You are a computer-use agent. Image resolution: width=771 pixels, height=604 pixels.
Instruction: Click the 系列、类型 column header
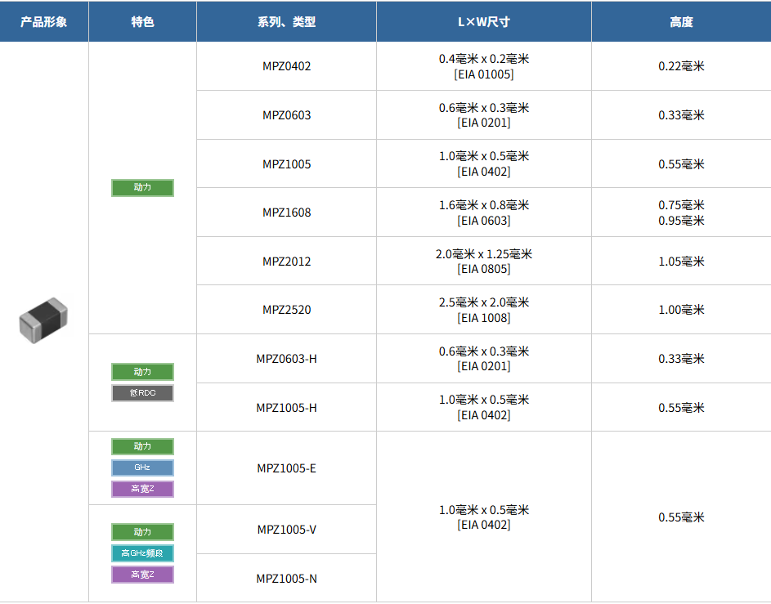click(287, 21)
